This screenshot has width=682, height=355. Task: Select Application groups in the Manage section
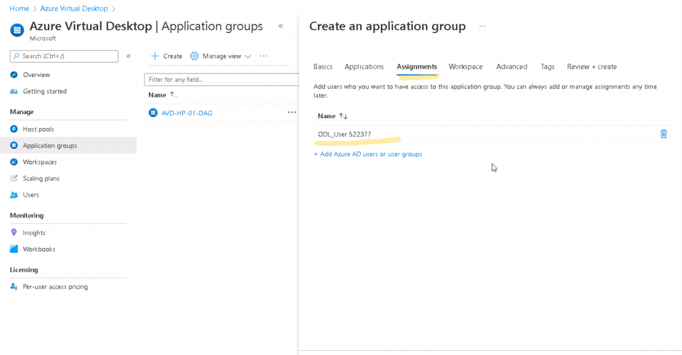51,145
